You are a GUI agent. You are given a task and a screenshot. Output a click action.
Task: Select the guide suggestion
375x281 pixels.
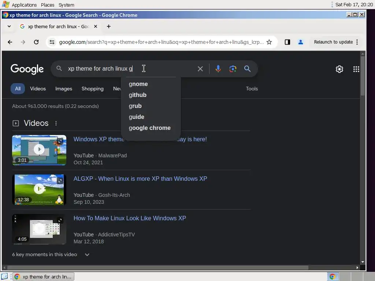(136, 117)
